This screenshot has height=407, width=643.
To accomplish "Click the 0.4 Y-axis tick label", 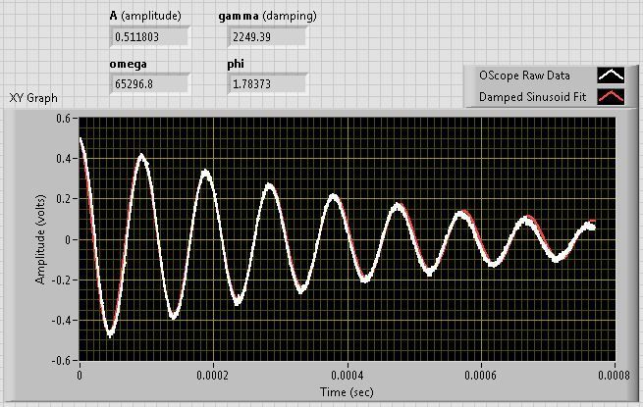I will point(63,159).
